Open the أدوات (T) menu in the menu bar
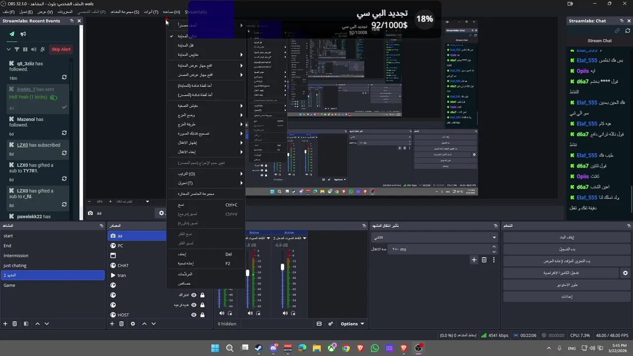This screenshot has width=633, height=356. (x=151, y=12)
